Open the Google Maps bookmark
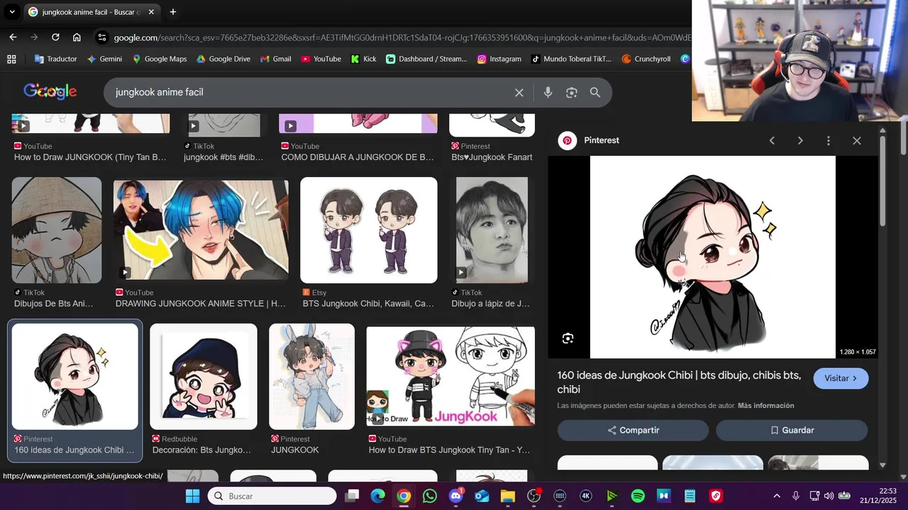908x510 pixels. click(159, 59)
